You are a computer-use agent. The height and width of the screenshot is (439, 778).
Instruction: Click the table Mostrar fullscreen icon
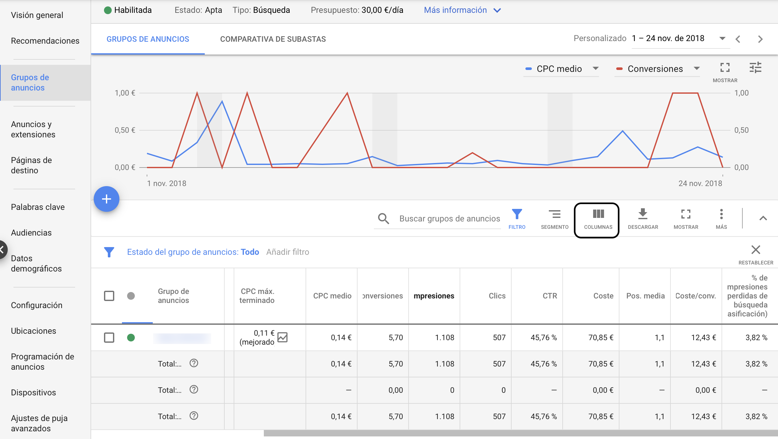click(686, 219)
